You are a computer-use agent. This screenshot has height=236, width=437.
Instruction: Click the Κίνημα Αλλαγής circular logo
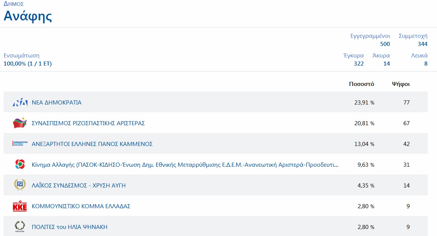pos(20,164)
